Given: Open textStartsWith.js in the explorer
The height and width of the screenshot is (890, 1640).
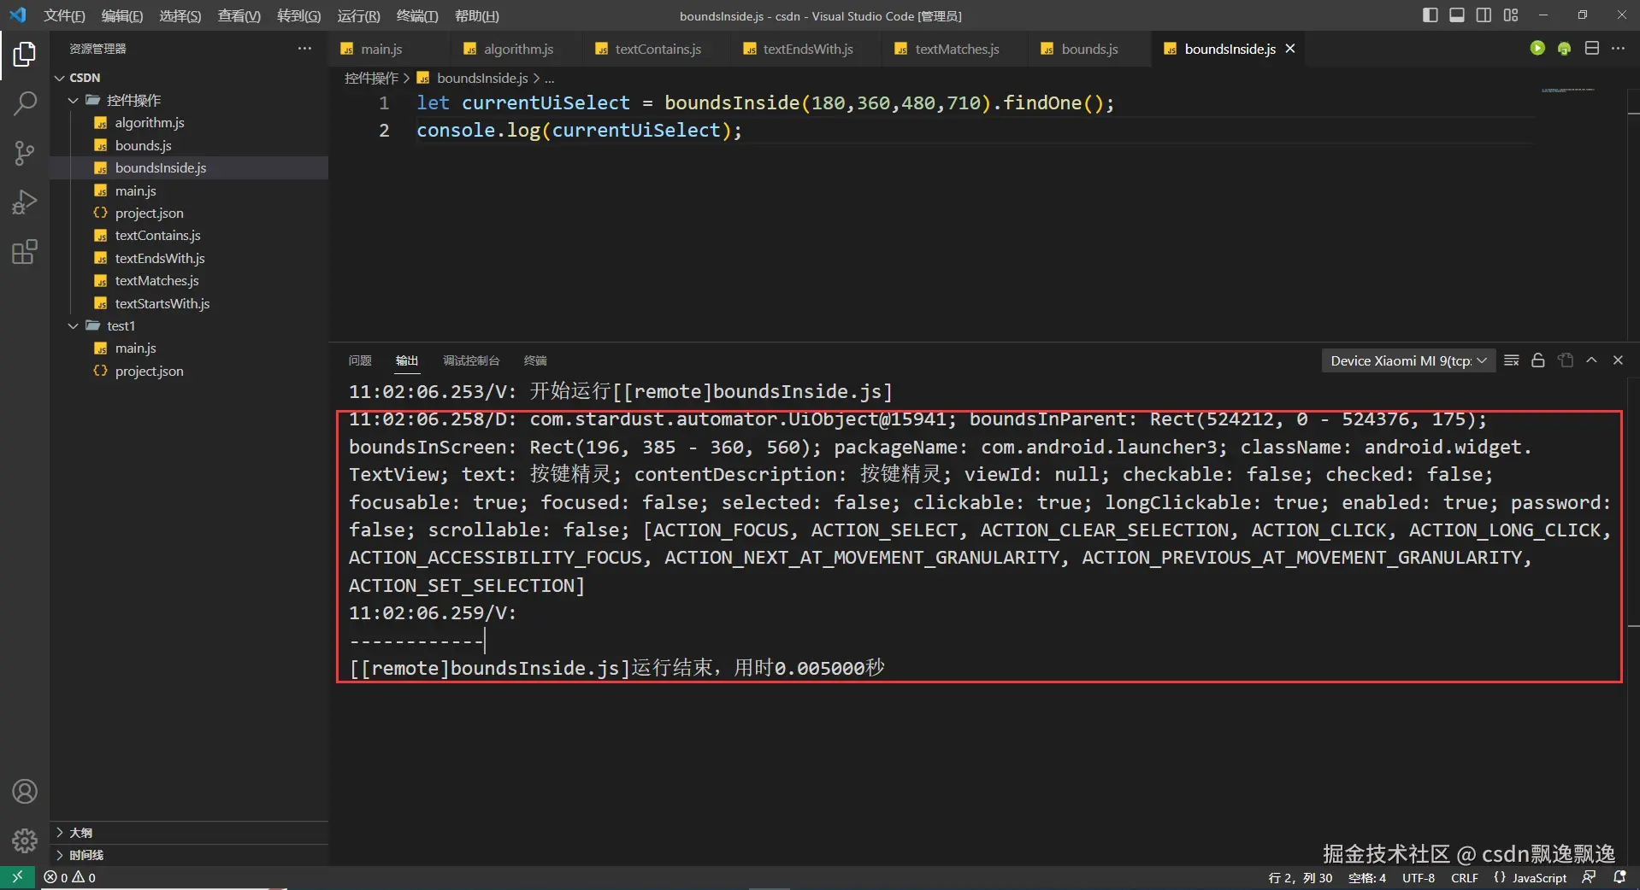Looking at the screenshot, I should click(x=162, y=303).
